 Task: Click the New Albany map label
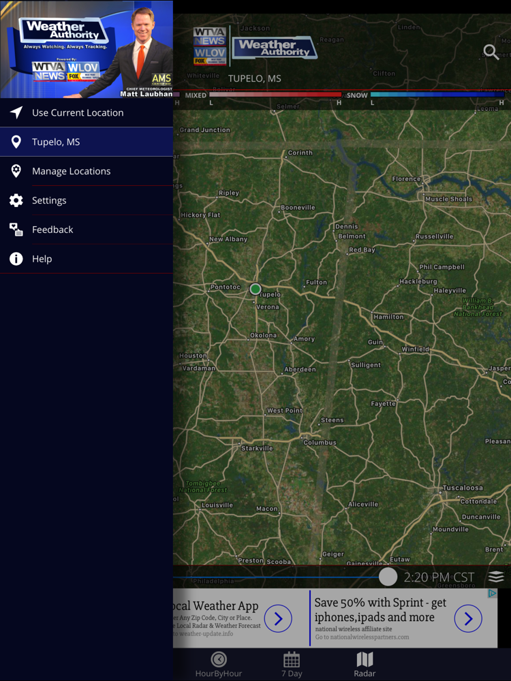[228, 239]
